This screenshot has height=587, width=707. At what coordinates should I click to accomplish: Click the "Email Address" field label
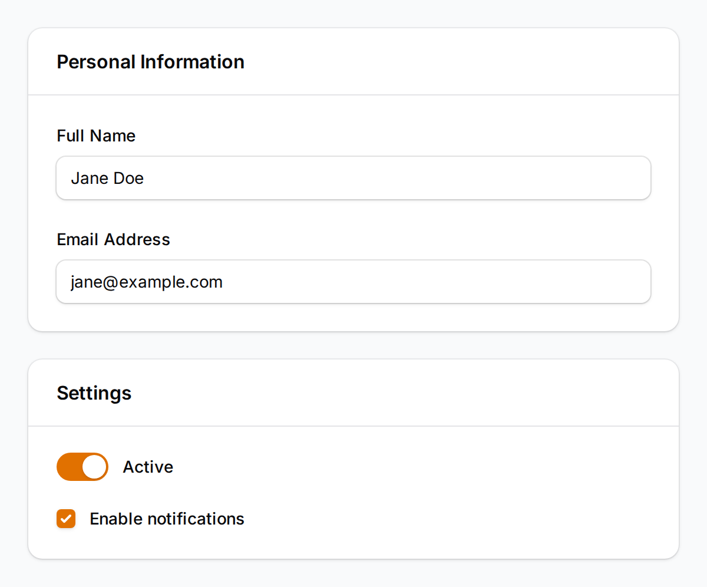(x=113, y=240)
